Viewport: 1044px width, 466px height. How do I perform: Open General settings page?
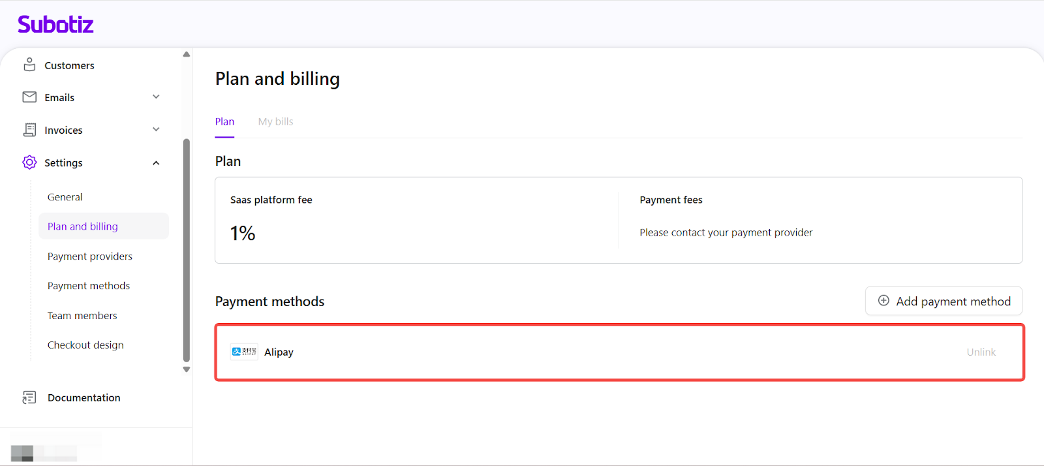pyautogui.click(x=65, y=197)
